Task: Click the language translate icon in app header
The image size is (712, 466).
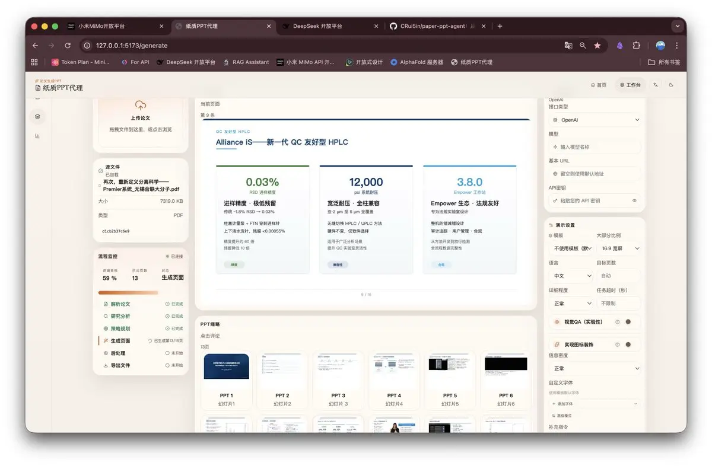Action: tap(656, 85)
